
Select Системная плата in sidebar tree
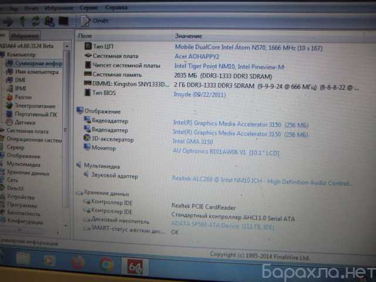pos(28,131)
